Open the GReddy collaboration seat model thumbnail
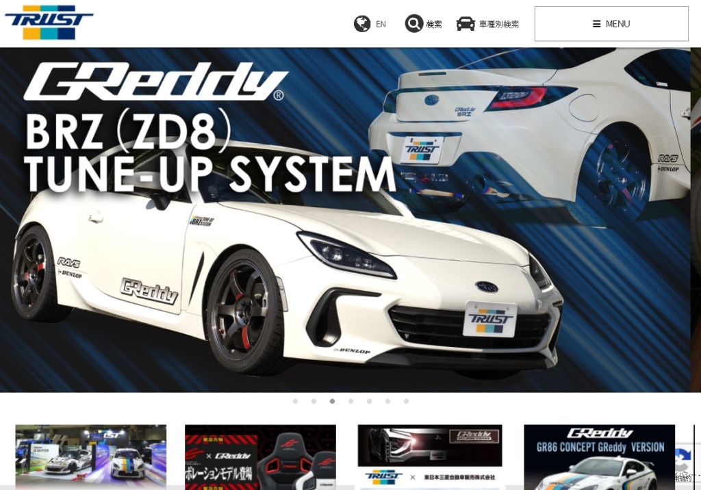Image resolution: width=701 pixels, height=490 pixels. (x=260, y=457)
